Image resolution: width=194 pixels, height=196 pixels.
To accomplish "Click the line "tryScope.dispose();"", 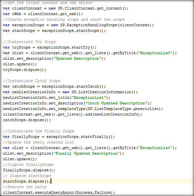I will coord(25,70).
